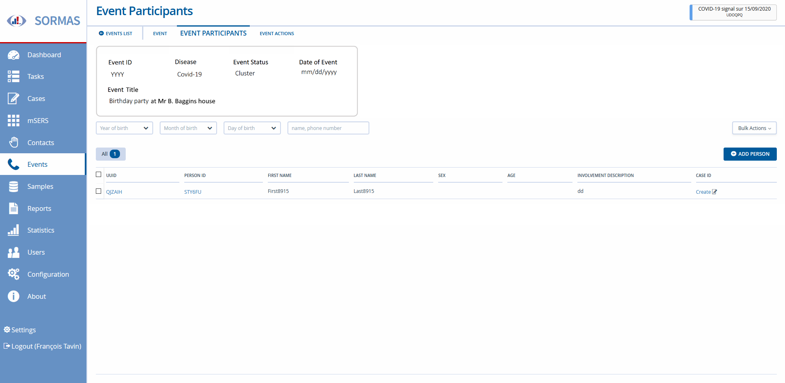Click the mSERS grid icon
The width and height of the screenshot is (785, 383).
14,121
